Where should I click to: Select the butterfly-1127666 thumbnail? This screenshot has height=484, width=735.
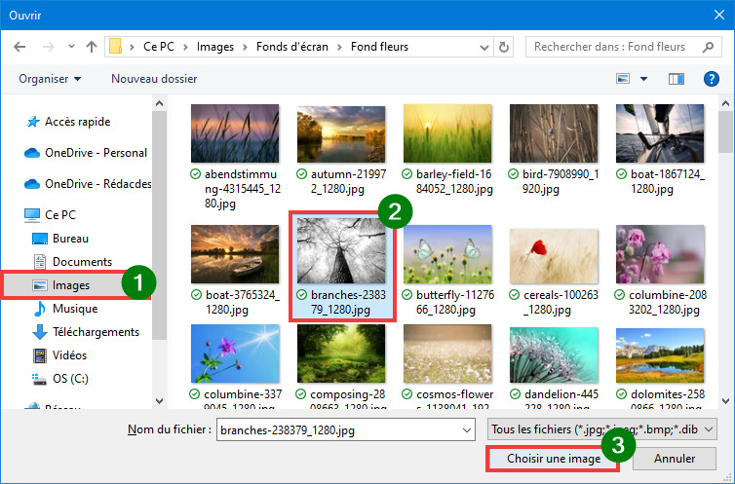(447, 254)
